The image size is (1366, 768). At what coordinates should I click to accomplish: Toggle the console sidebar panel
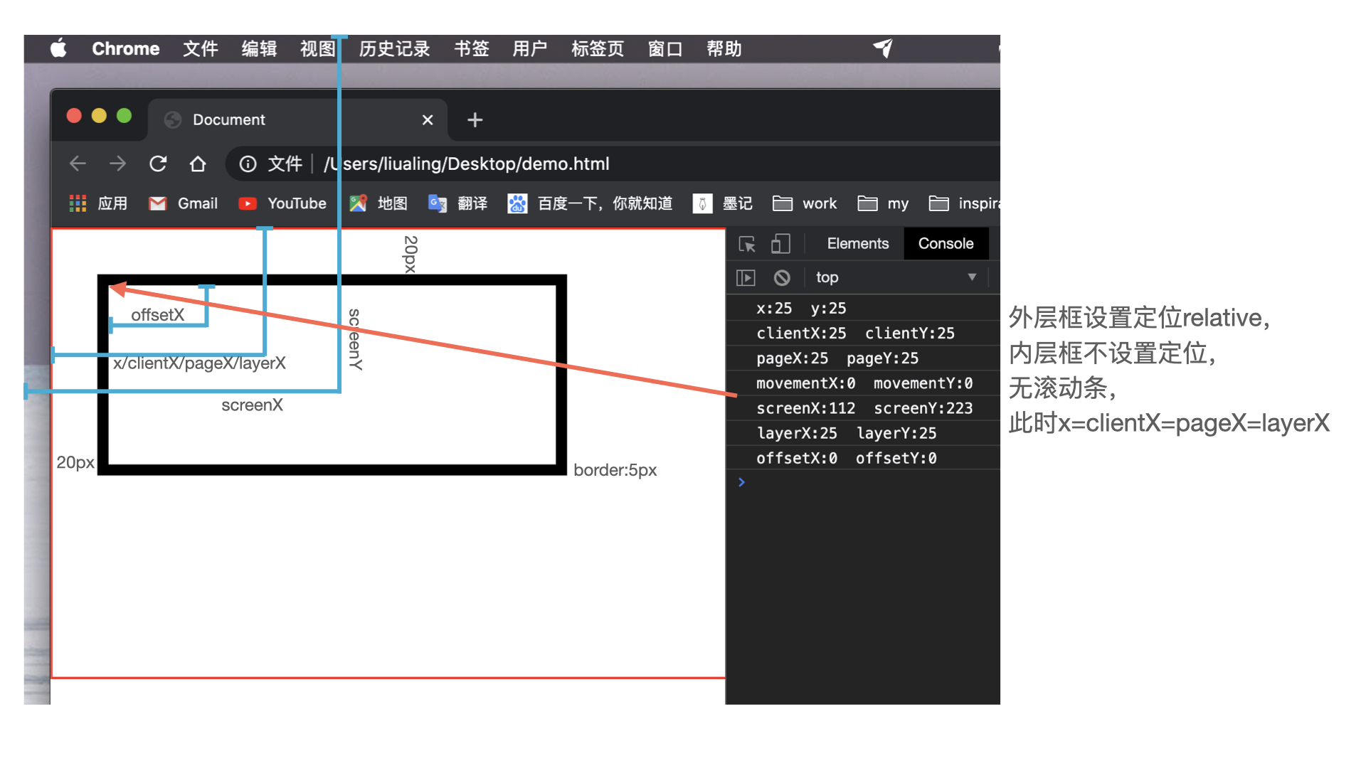[x=744, y=277]
